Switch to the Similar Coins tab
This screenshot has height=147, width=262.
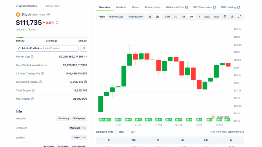pos(152,7)
